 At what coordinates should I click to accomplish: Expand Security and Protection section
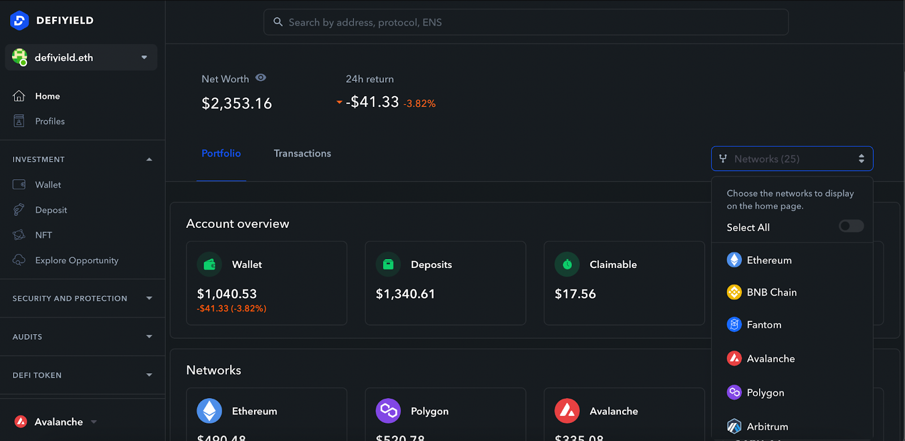point(149,299)
